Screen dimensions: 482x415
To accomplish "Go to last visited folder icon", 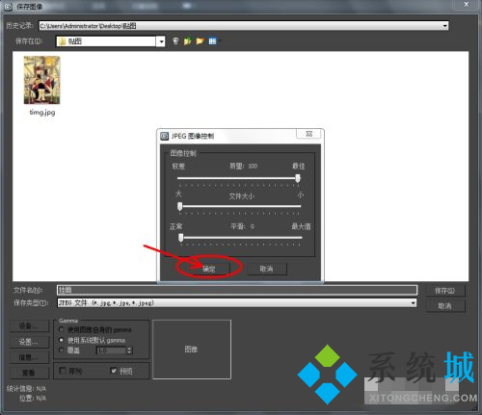I will click(x=175, y=40).
